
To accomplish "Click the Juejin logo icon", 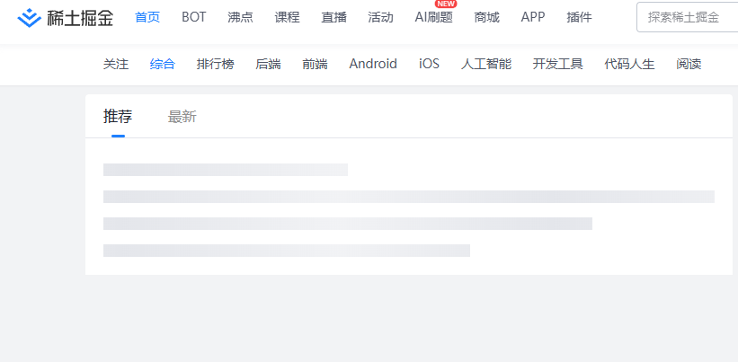I will click(x=29, y=17).
